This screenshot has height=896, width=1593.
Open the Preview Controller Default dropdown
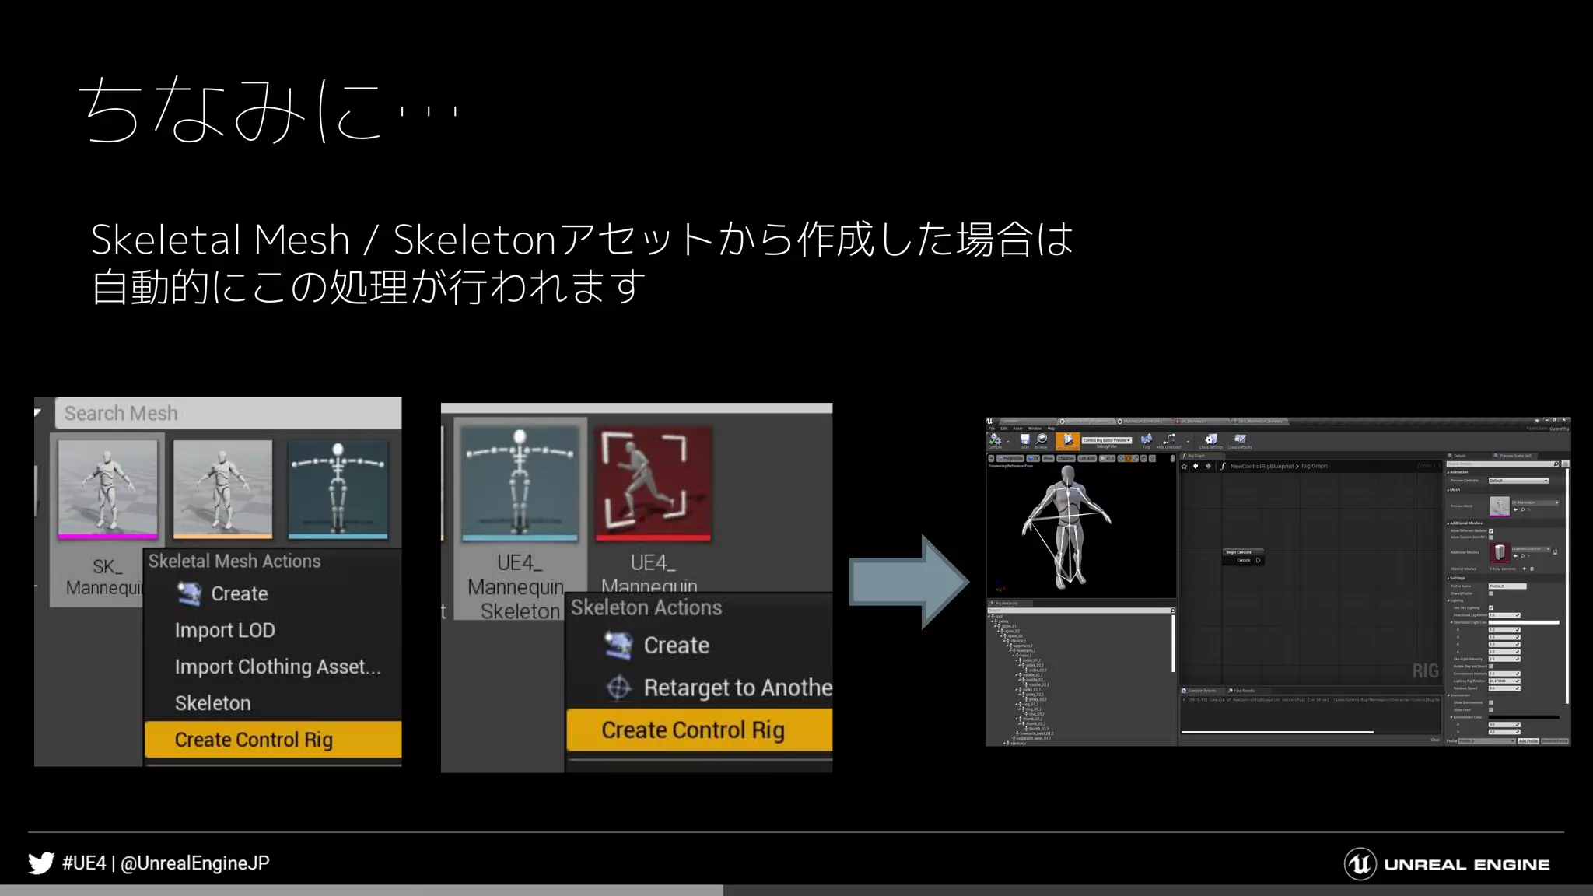(1519, 481)
